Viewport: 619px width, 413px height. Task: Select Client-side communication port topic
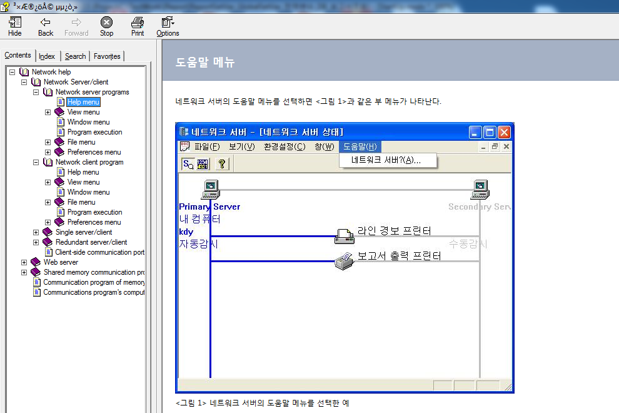click(x=99, y=252)
